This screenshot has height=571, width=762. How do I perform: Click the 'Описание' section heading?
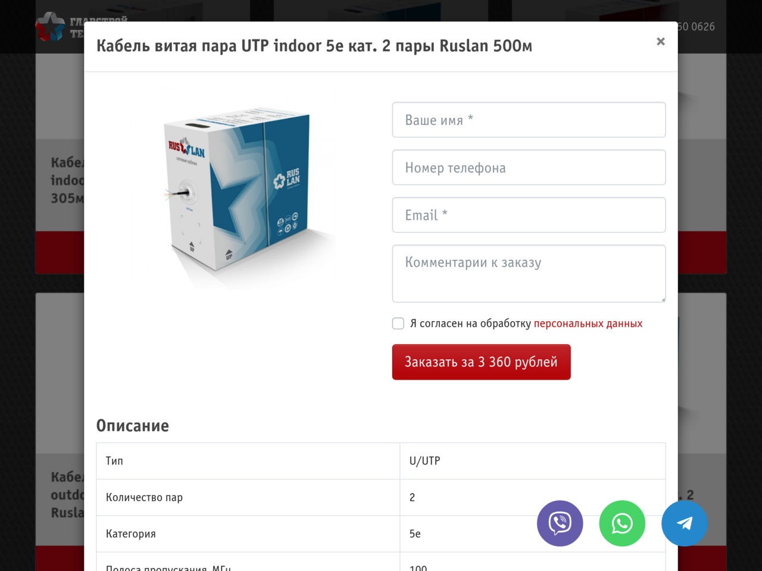(133, 426)
